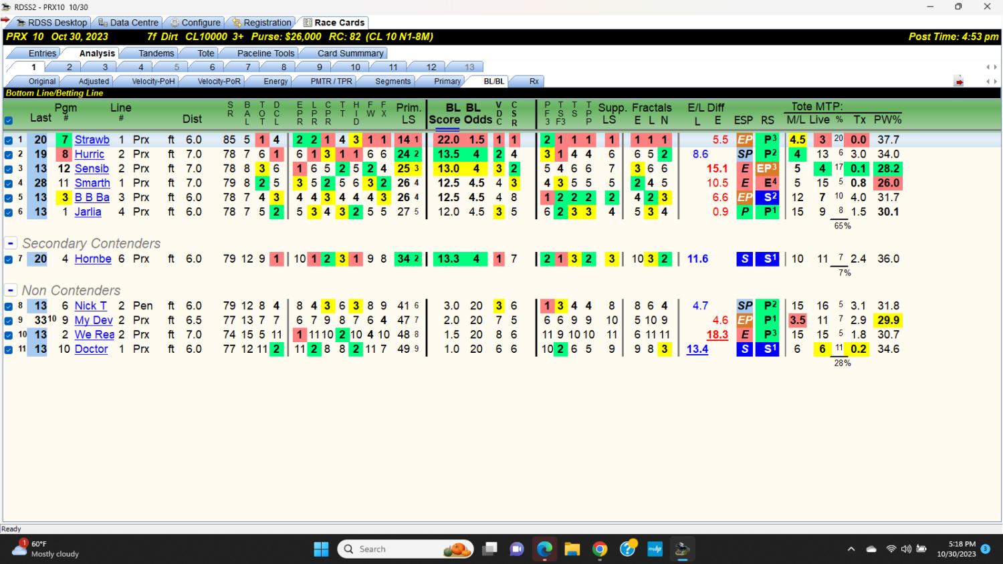The width and height of the screenshot is (1003, 564).
Task: Uncheck the checkbox for row 1 Strawb
Action: [9, 140]
